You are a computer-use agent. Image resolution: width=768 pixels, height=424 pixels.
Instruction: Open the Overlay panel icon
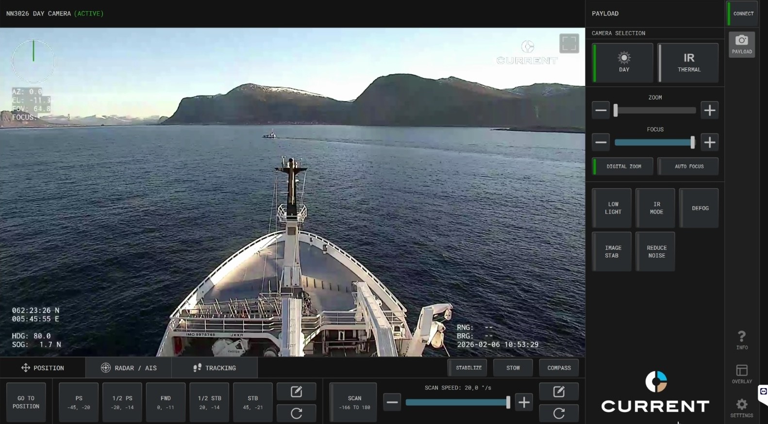742,374
